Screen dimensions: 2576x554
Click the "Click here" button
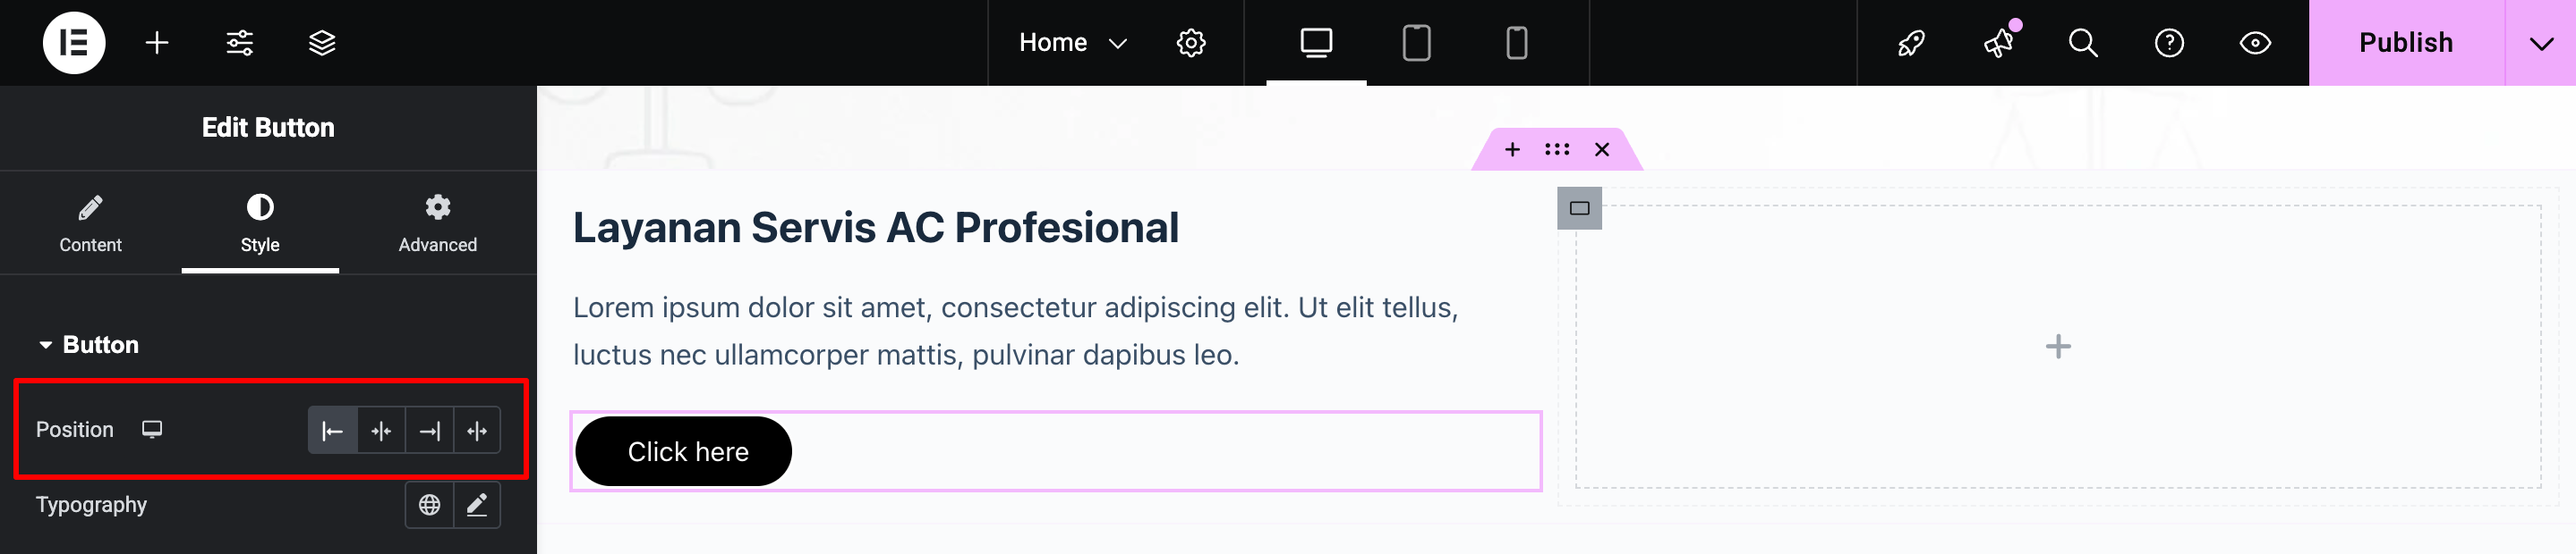click(x=687, y=451)
